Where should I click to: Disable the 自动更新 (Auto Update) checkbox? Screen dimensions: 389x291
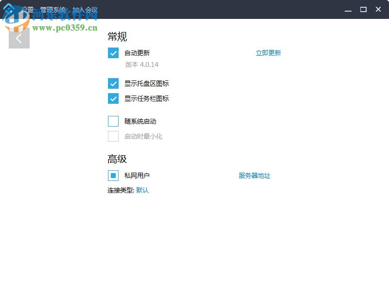click(113, 53)
